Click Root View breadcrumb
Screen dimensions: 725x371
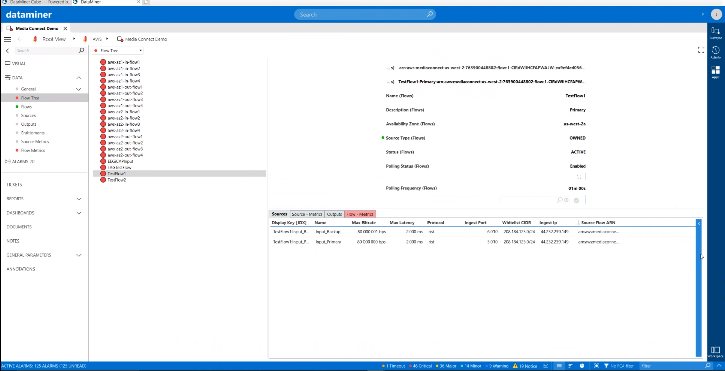point(54,39)
